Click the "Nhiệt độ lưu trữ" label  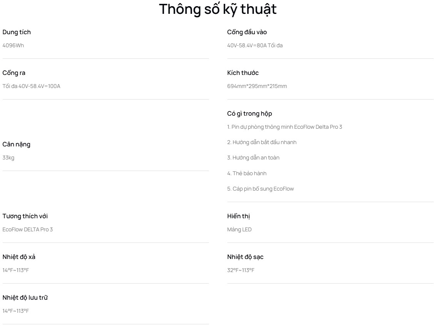(x=25, y=298)
